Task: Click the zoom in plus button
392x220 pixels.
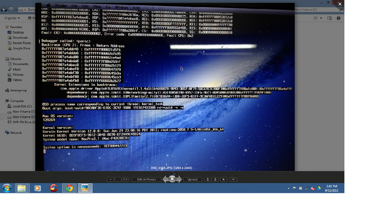Action: pyautogui.click(x=111, y=180)
